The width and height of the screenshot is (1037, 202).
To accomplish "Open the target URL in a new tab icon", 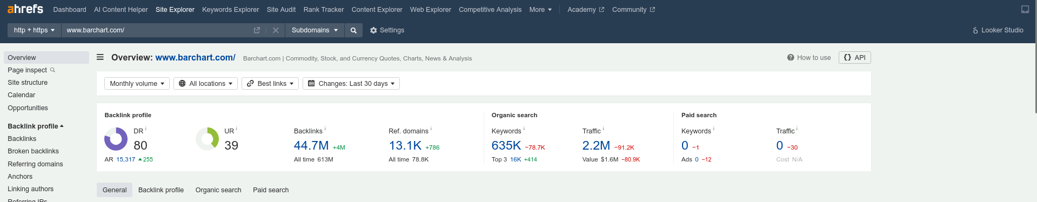I will pyautogui.click(x=257, y=30).
